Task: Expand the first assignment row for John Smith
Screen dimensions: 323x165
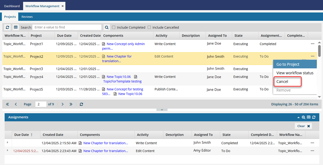Action: point(8,142)
